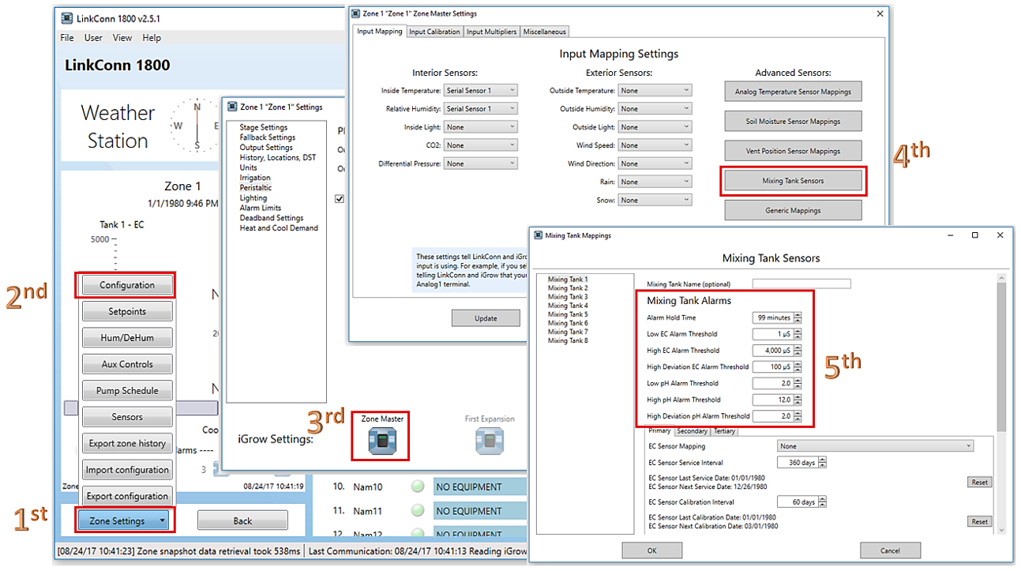Click the First Expansion iGrow icon

490,441
